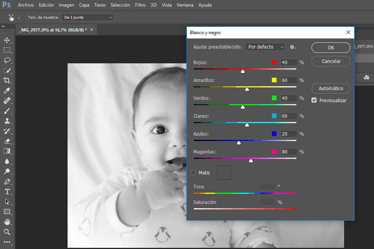This screenshot has height=249, width=374.
Task: Click the Rojos slider handle
Action: click(243, 71)
